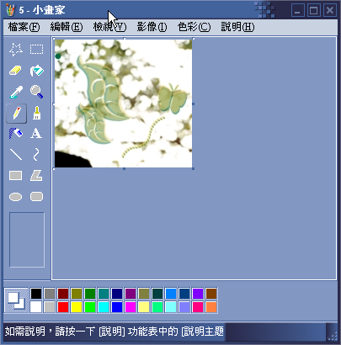Viewport: 341px width, 345px height.
Task: Select the Airbrush spray tool
Action: tap(16, 134)
